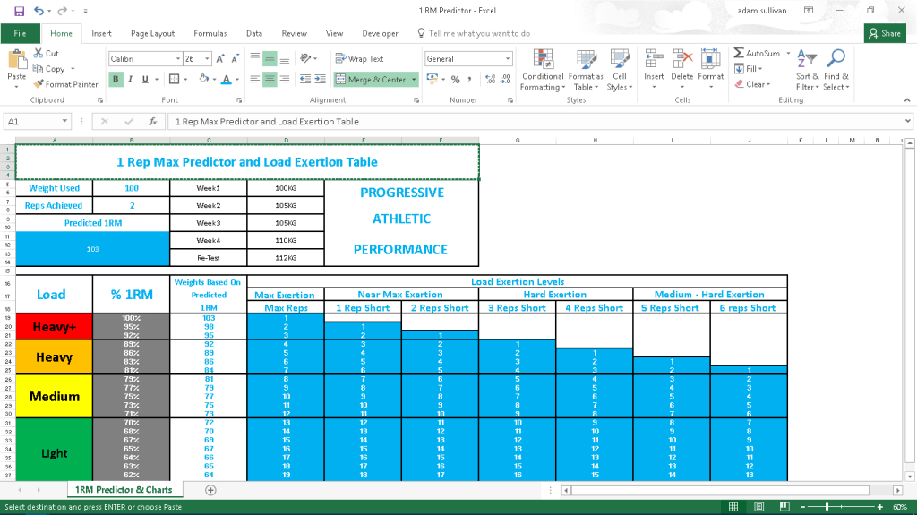Expand the General number format dropdown
The image size is (917, 515).
tap(508, 58)
